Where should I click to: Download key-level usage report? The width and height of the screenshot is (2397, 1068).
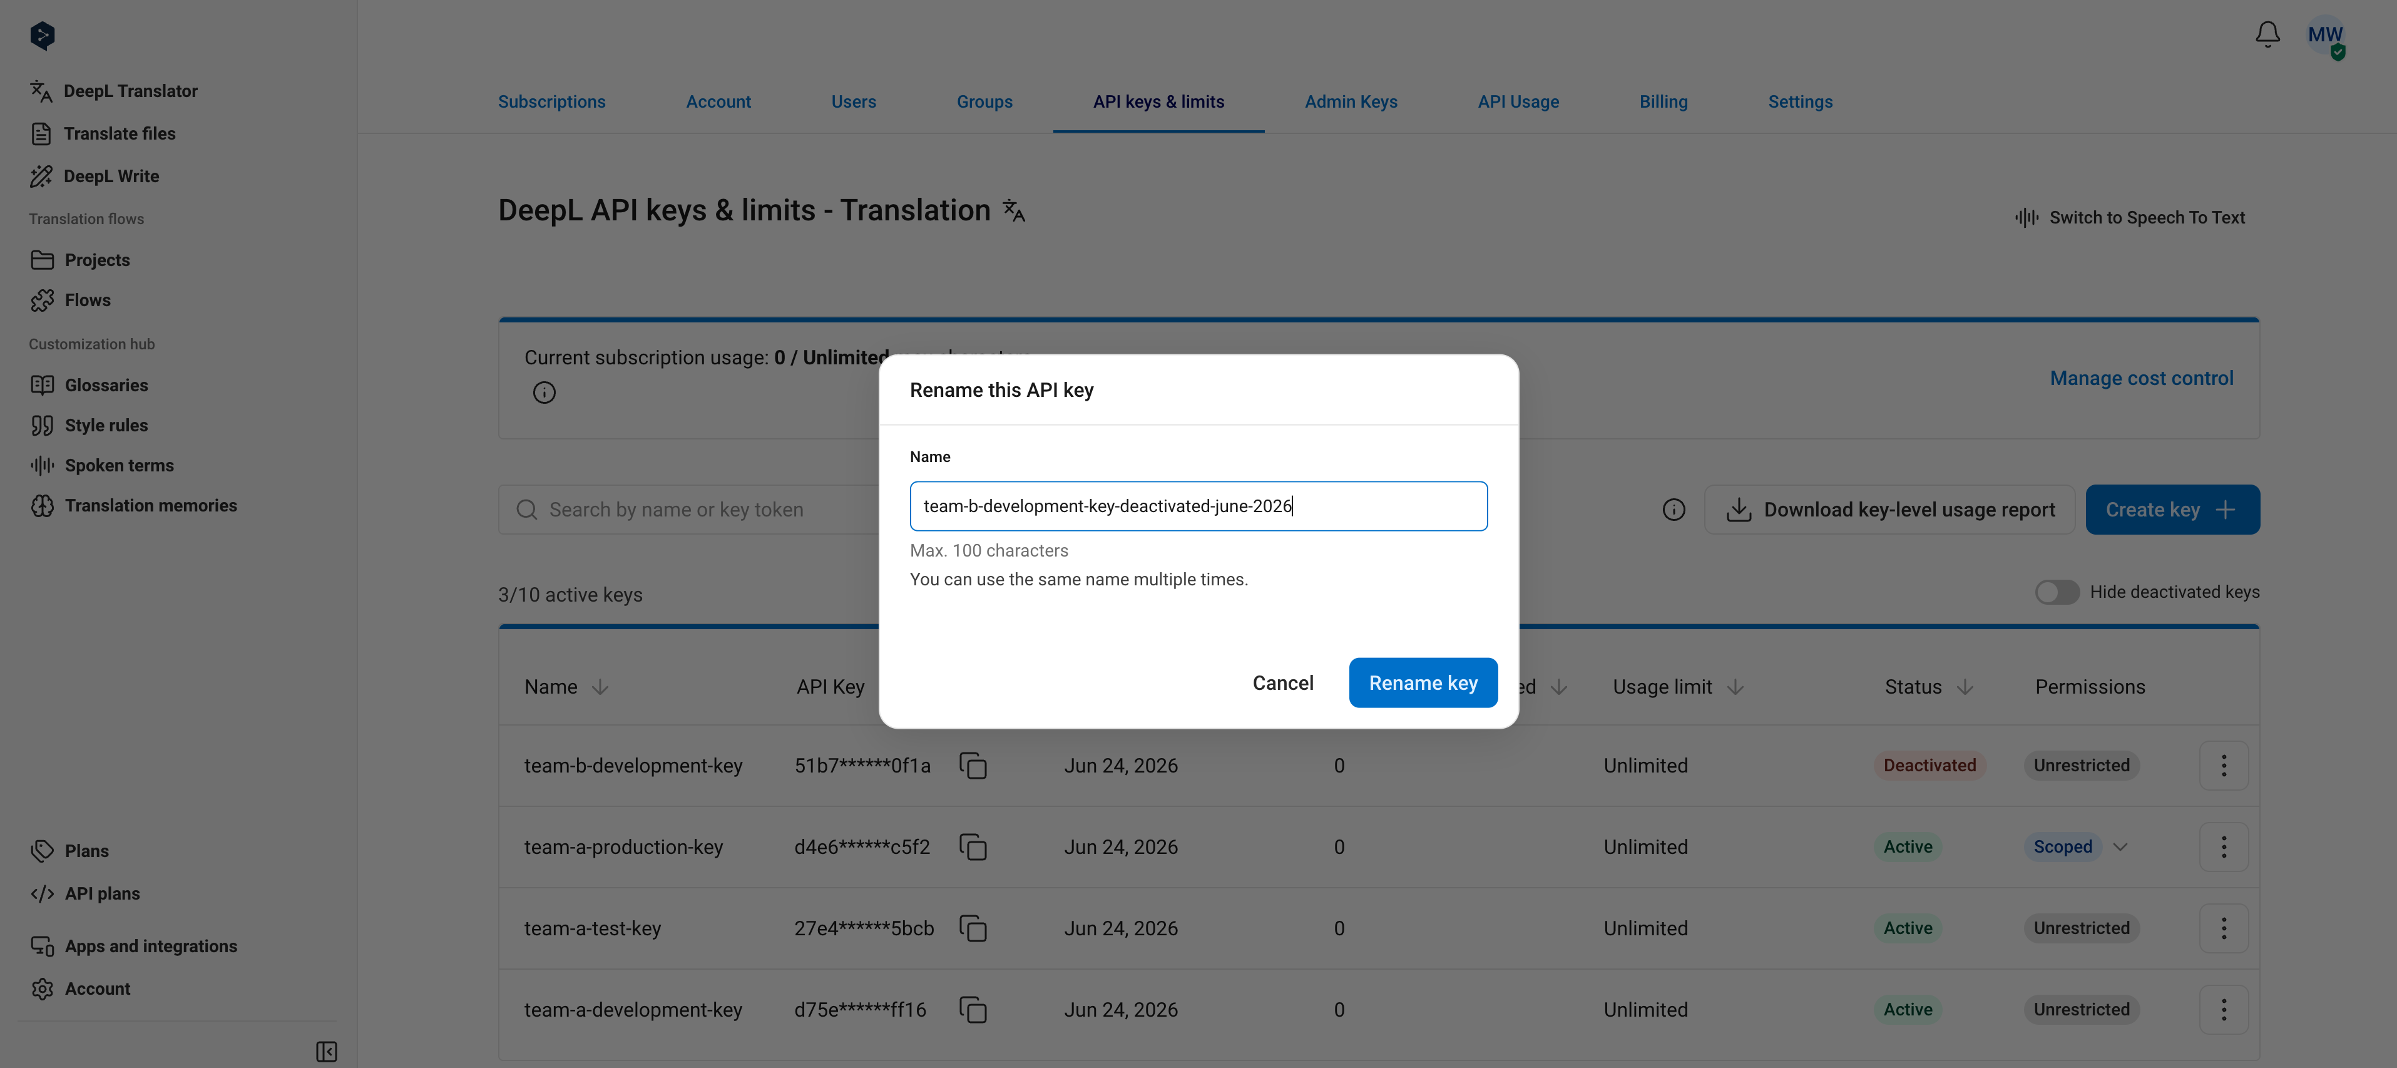coord(1890,510)
